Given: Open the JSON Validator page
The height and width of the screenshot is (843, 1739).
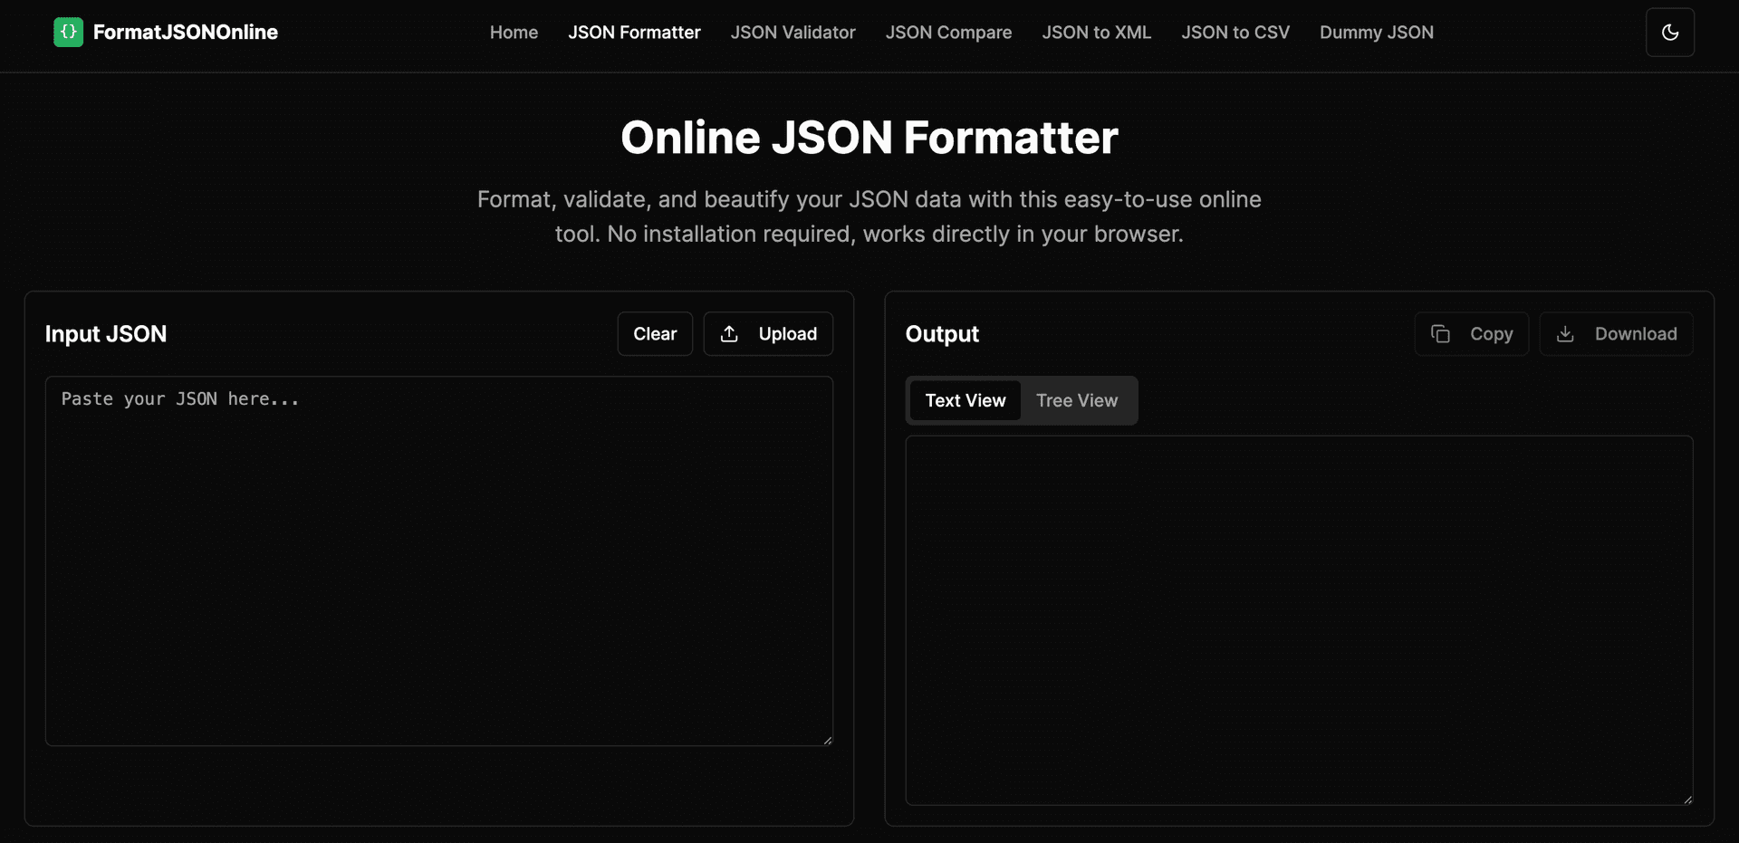Looking at the screenshot, I should 793,33.
